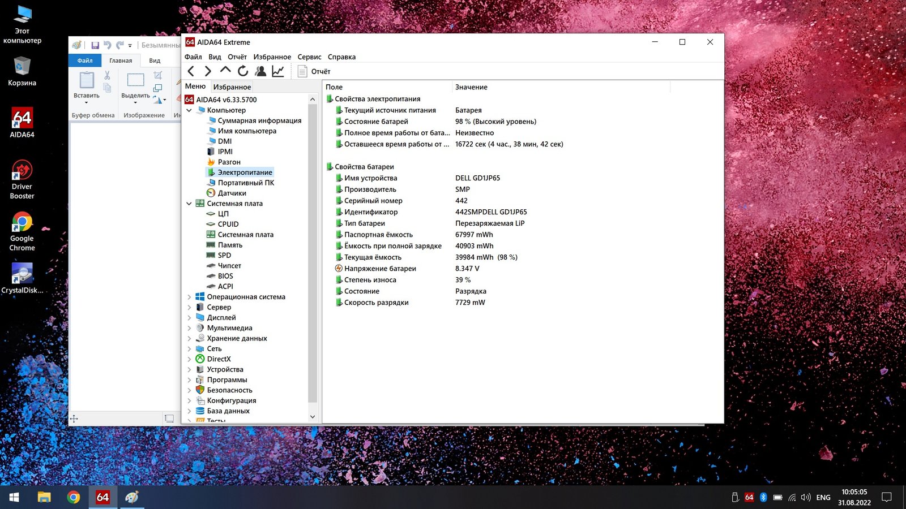
Task: Open the graph chart icon in toolbar
Action: pos(278,71)
